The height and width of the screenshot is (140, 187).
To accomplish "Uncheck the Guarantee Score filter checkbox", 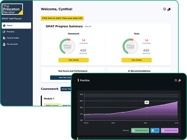I will point(133,130).
